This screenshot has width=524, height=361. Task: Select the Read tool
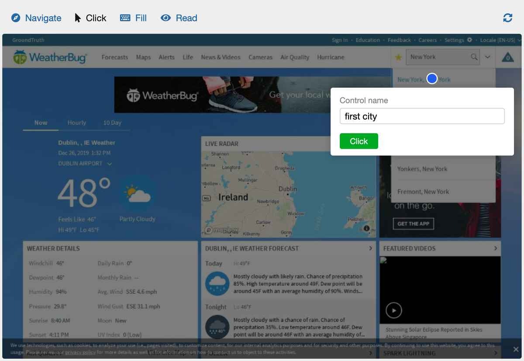(x=179, y=18)
